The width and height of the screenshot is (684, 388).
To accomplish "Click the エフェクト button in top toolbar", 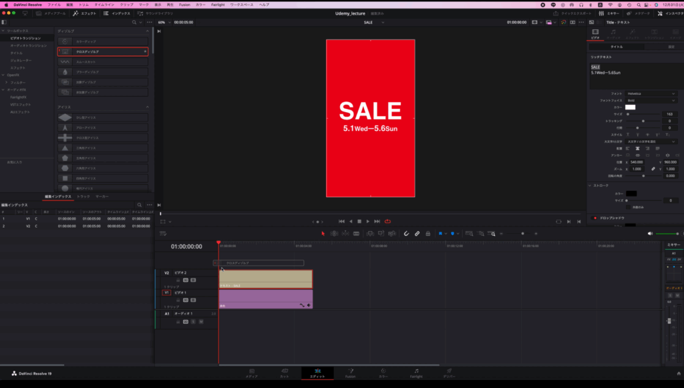I will [85, 13].
